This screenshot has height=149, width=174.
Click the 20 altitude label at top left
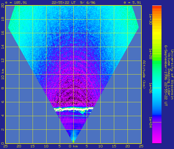(3, 5)
